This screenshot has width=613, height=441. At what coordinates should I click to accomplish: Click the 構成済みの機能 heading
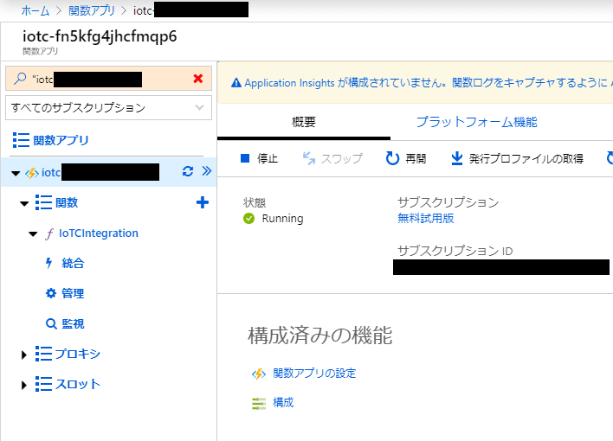coord(320,336)
